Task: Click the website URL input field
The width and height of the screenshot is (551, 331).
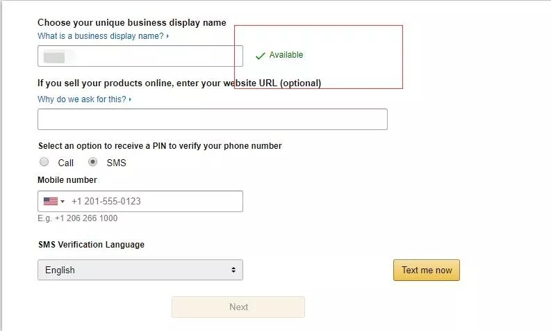Action: 212,119
